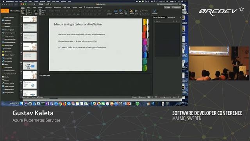
Task: Switch to the Transitions ribbon tab
Action: point(48,7)
